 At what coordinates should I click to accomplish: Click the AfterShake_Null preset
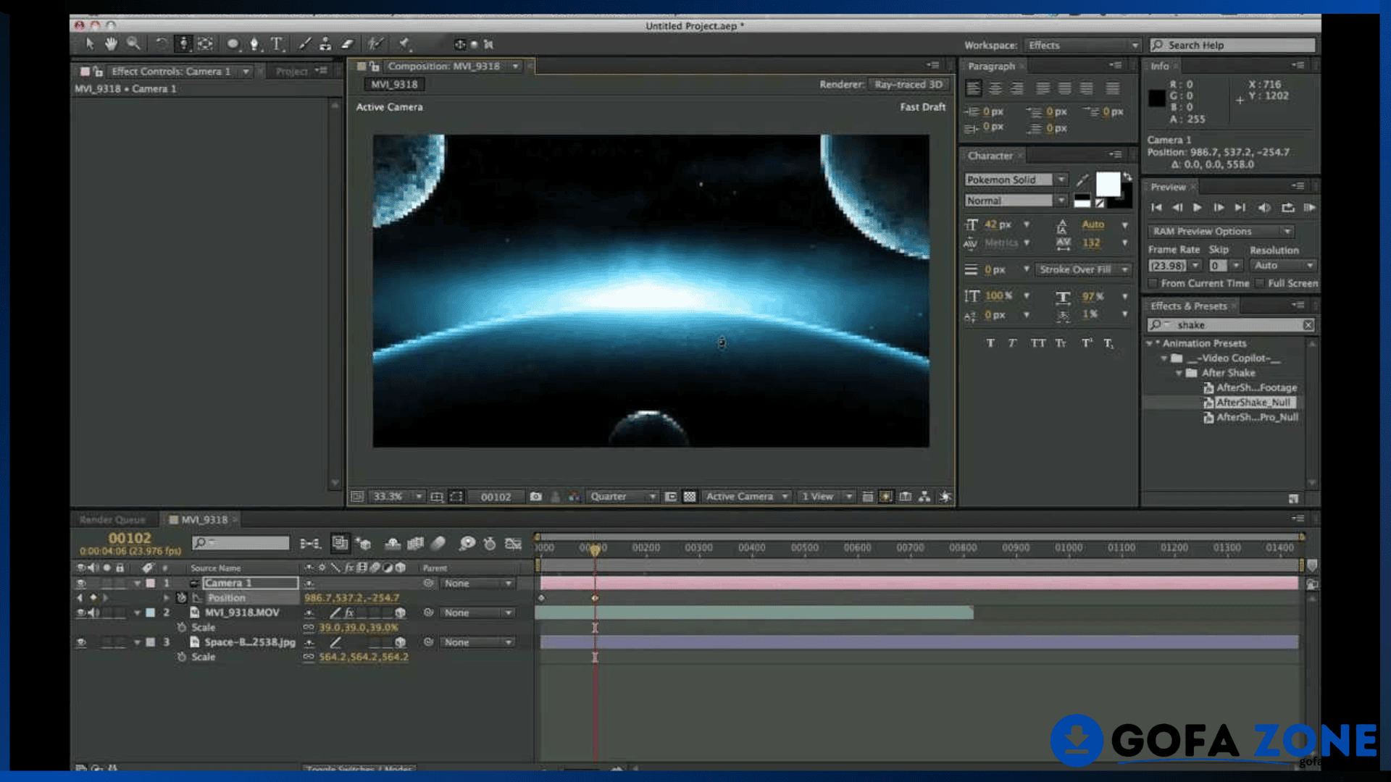[1253, 403]
